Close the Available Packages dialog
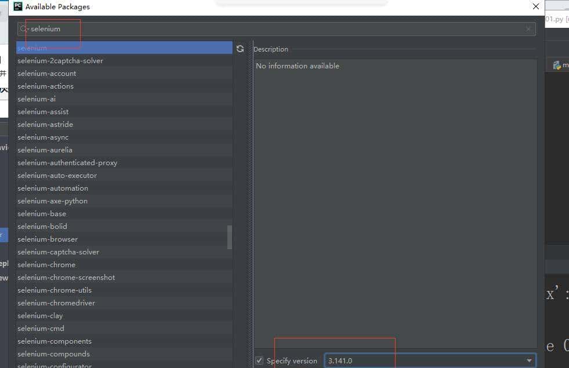 click(535, 7)
